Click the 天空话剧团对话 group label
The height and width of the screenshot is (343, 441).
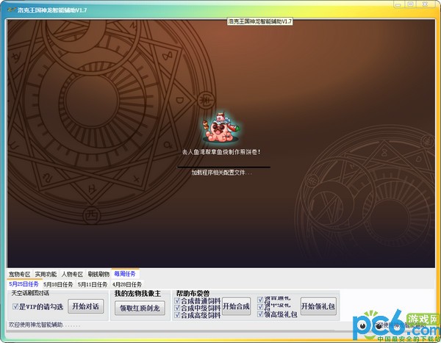[x=30, y=293]
